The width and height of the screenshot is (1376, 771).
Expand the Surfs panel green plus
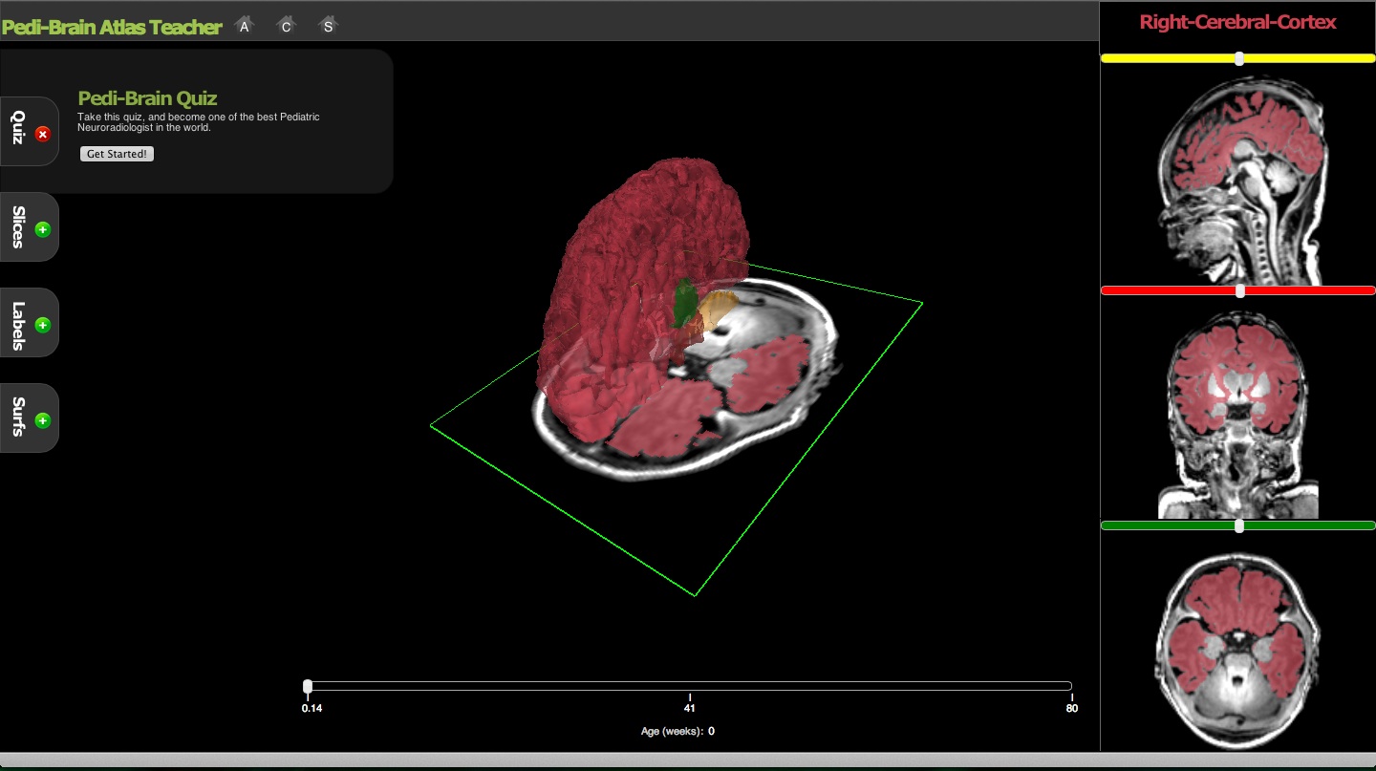point(42,420)
